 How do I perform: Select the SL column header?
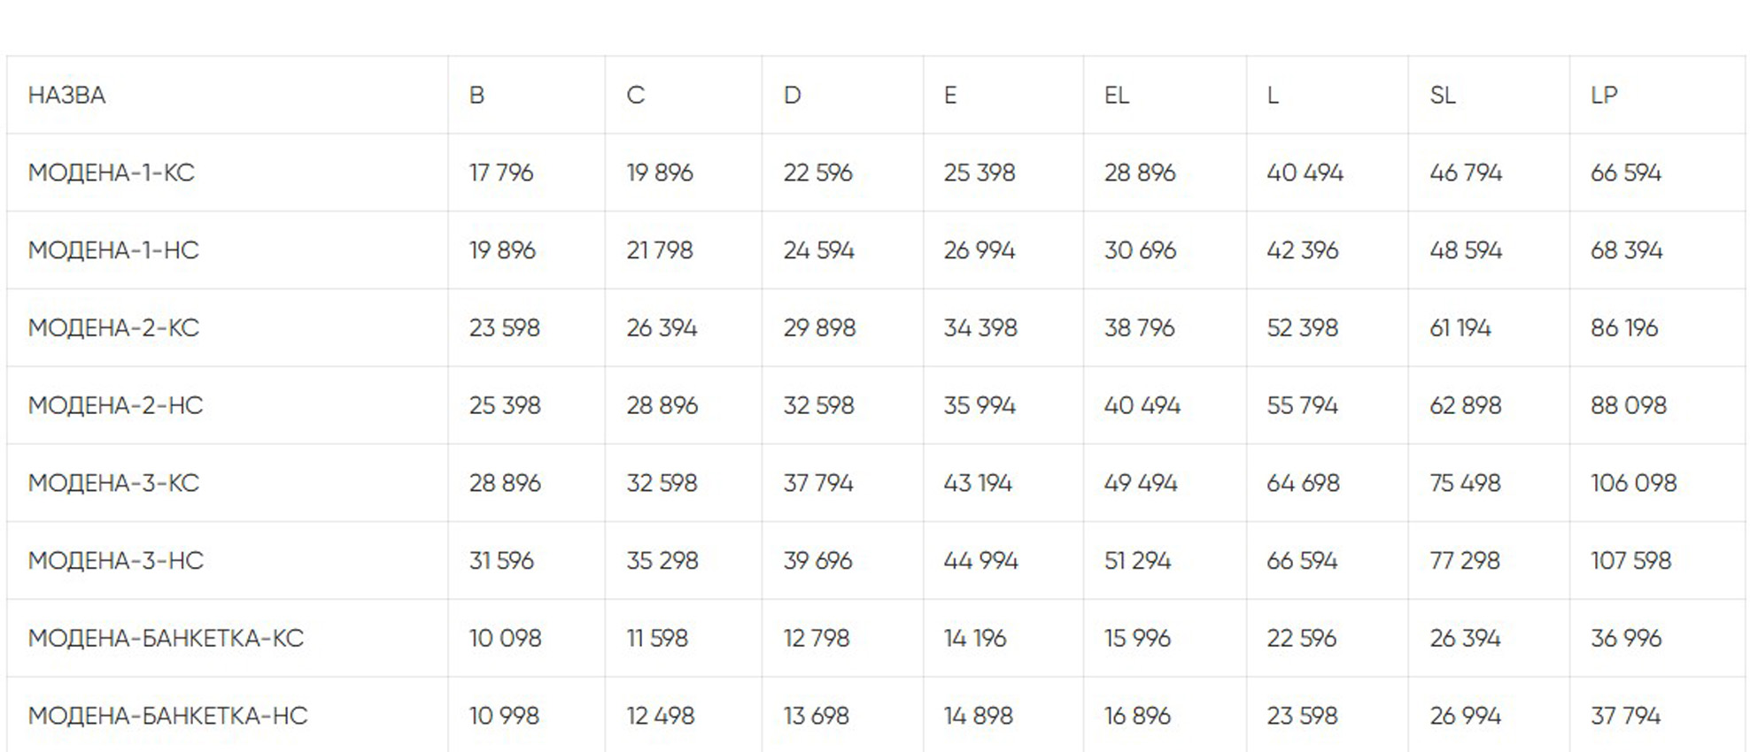click(1442, 96)
